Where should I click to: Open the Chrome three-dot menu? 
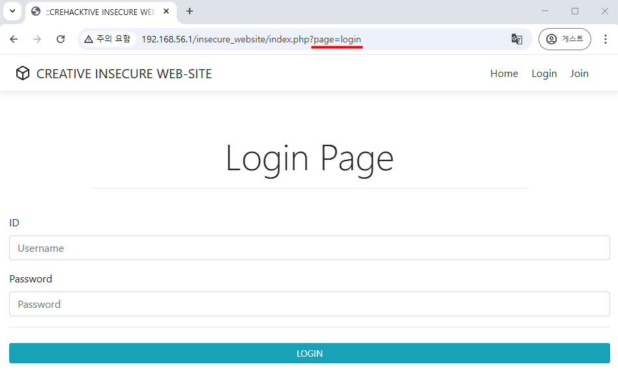pos(606,39)
